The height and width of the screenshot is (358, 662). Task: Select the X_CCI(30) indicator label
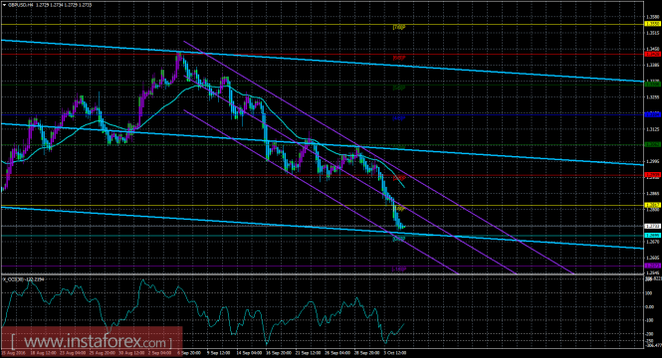pos(12,279)
